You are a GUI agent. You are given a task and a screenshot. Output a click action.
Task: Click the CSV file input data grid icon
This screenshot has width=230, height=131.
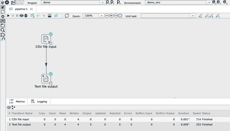pyautogui.click(x=51, y=44)
